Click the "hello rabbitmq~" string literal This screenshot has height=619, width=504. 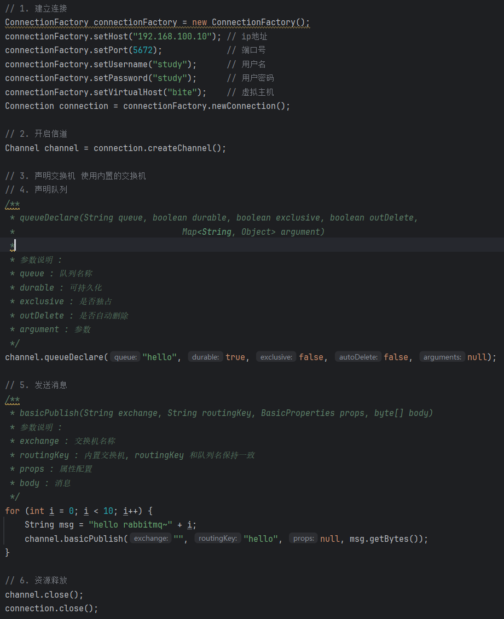point(130,525)
